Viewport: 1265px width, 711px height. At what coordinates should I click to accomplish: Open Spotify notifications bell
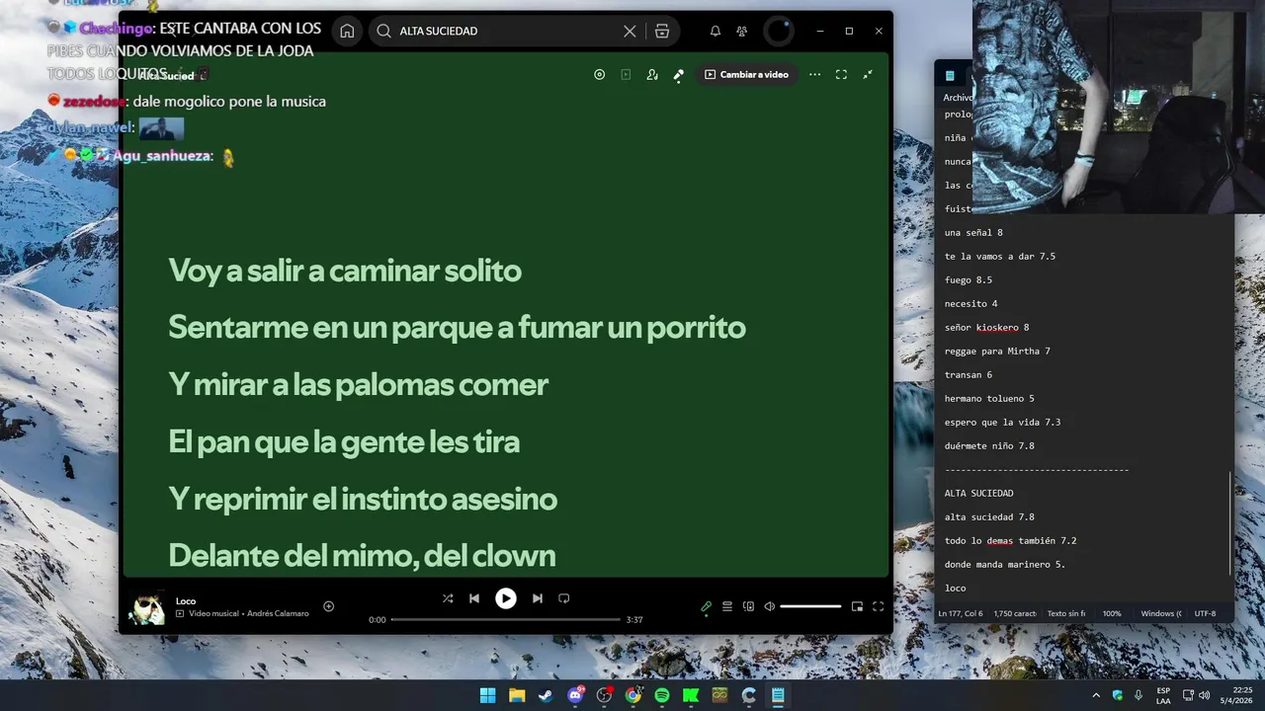click(716, 31)
